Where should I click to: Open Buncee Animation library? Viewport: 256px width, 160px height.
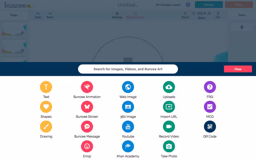[87, 87]
